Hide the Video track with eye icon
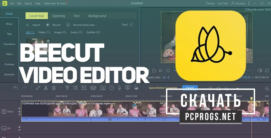271x138 pixels. (20, 114)
